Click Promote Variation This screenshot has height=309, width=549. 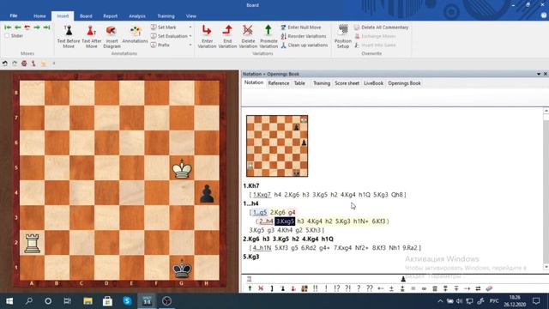(268, 36)
